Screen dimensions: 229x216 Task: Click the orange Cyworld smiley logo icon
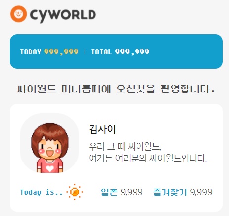click(x=18, y=14)
